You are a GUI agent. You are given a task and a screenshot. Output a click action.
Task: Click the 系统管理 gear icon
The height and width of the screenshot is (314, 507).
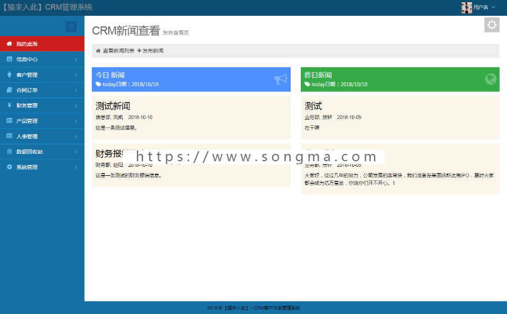click(10, 167)
